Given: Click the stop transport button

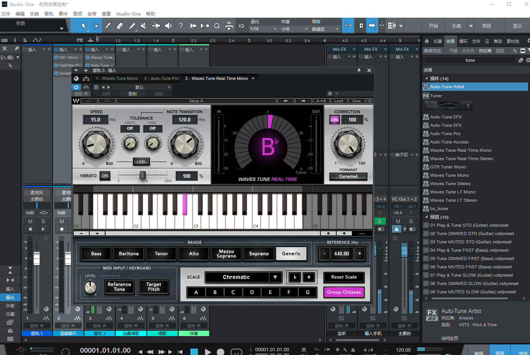Looking at the screenshot, I should pyautogui.click(x=194, y=352).
